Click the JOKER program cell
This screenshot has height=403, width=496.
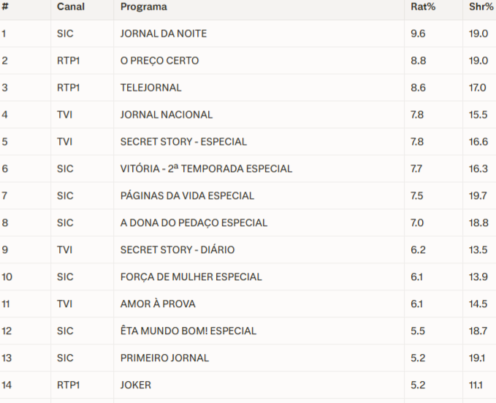(136, 385)
